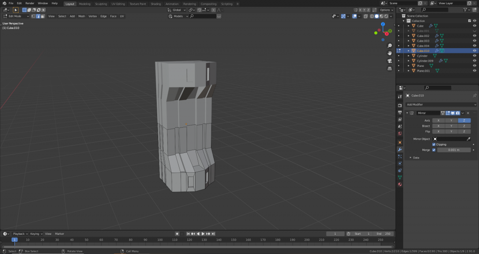
Task: Click the pan view hand icon
Action: [390, 53]
